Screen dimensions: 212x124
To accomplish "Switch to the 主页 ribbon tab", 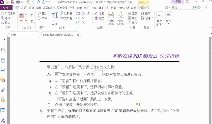I will (16, 8).
